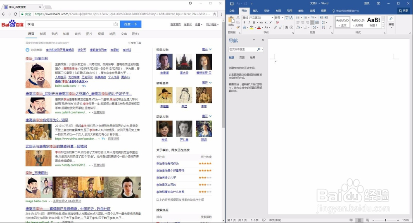The height and width of the screenshot is (223, 413).
Task: Toggle Bold formatting
Action: 244,22
